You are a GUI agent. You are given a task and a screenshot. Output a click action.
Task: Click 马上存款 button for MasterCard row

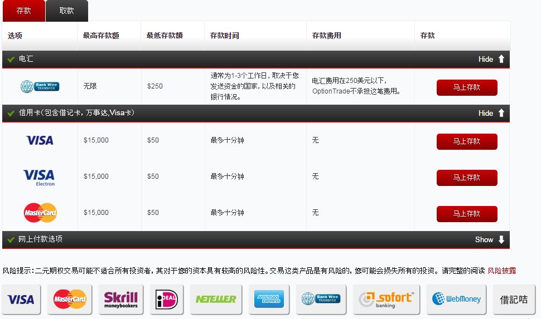[467, 214]
